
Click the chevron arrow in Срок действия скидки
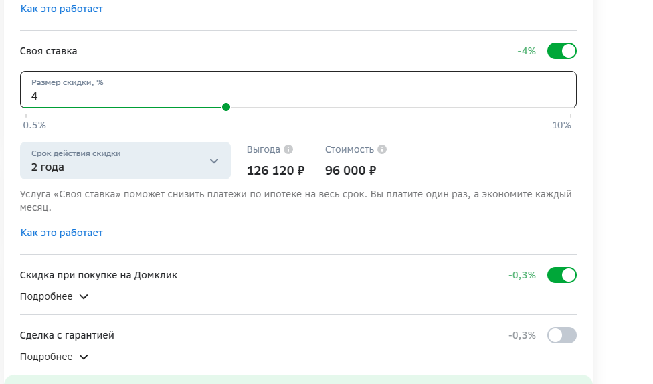click(214, 161)
